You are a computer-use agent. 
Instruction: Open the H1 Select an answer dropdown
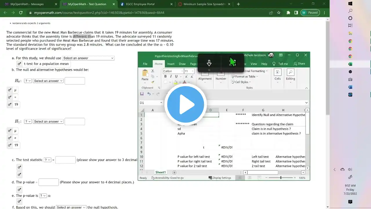click(x=48, y=121)
